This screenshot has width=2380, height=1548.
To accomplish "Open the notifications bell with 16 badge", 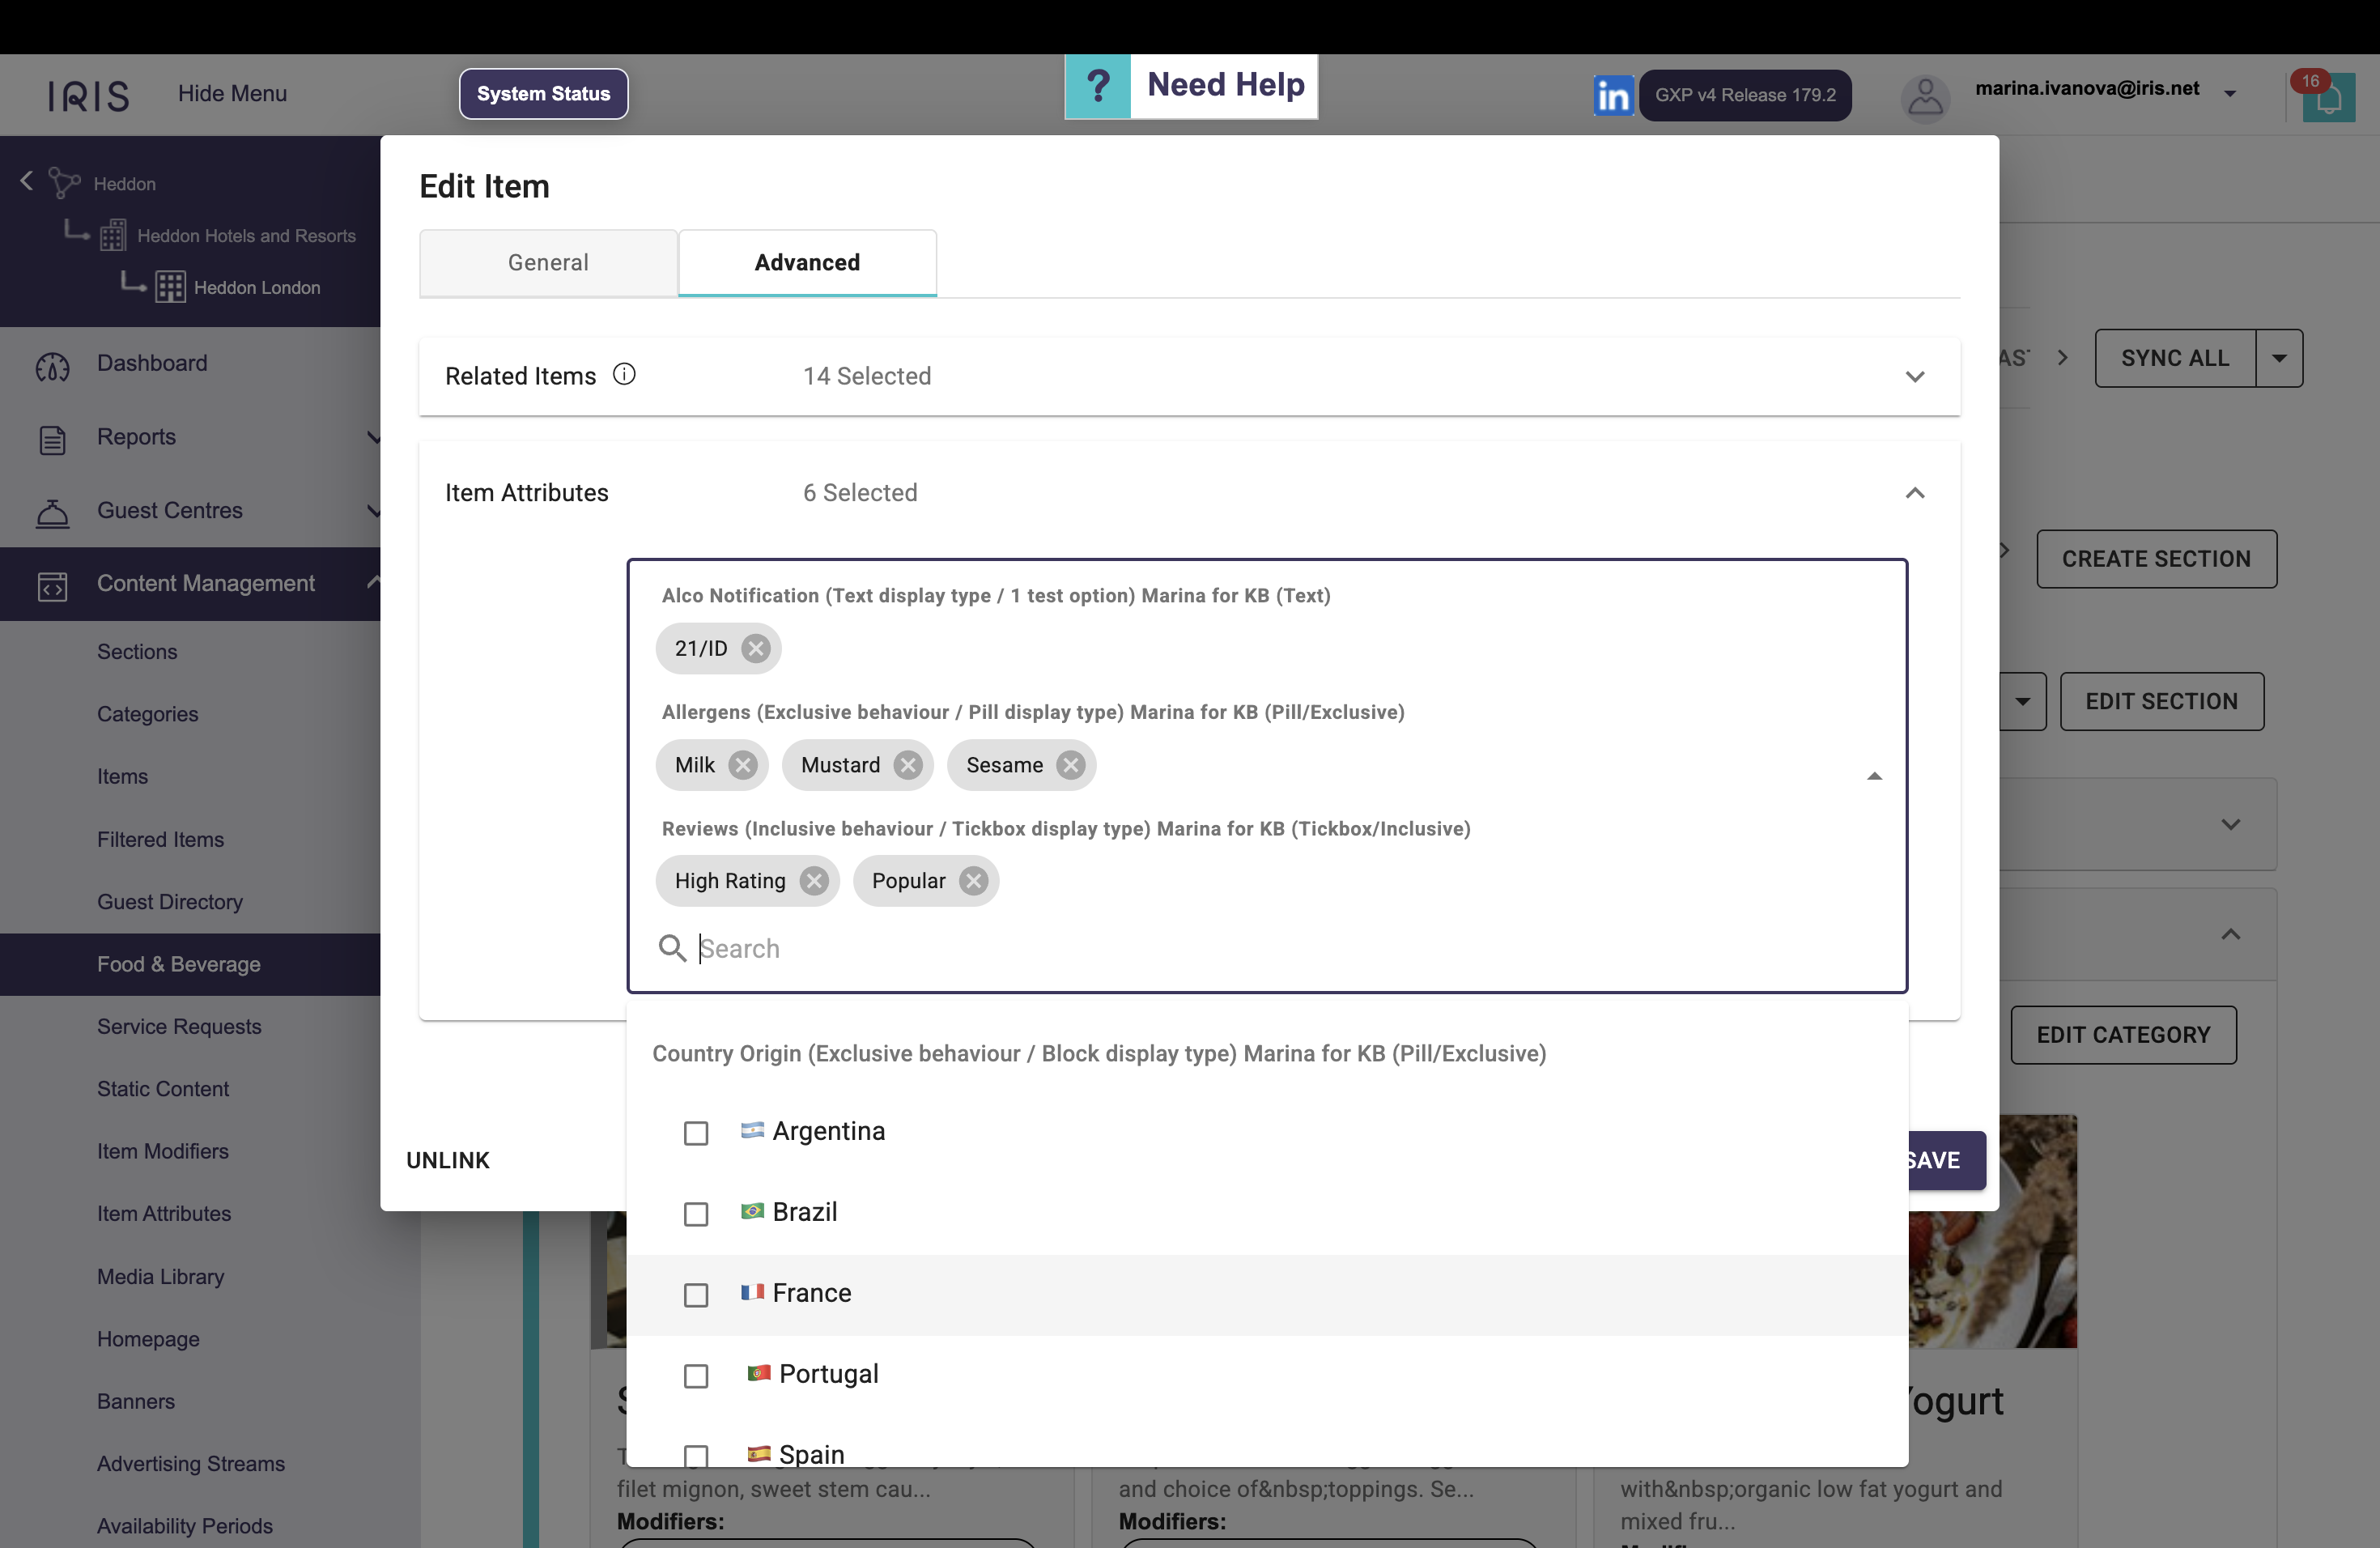I will pos(2328,97).
